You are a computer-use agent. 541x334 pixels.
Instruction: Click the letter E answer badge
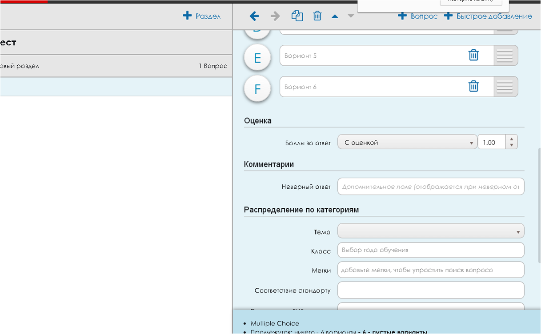click(x=257, y=57)
